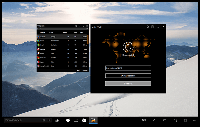This screenshot has height=127, width=200.
Task: Open the action center notification icon
Action: pos(185,120)
